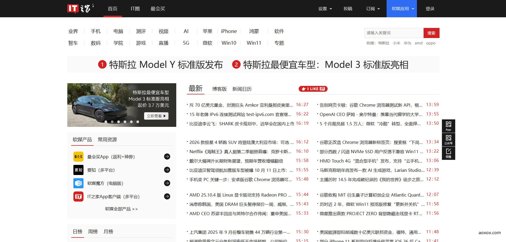Select the 周榜 ranking tab

(x=93, y=232)
